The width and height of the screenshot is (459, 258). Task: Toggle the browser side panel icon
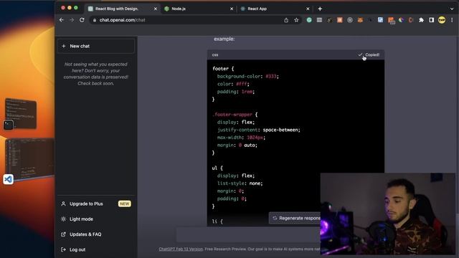432,20
